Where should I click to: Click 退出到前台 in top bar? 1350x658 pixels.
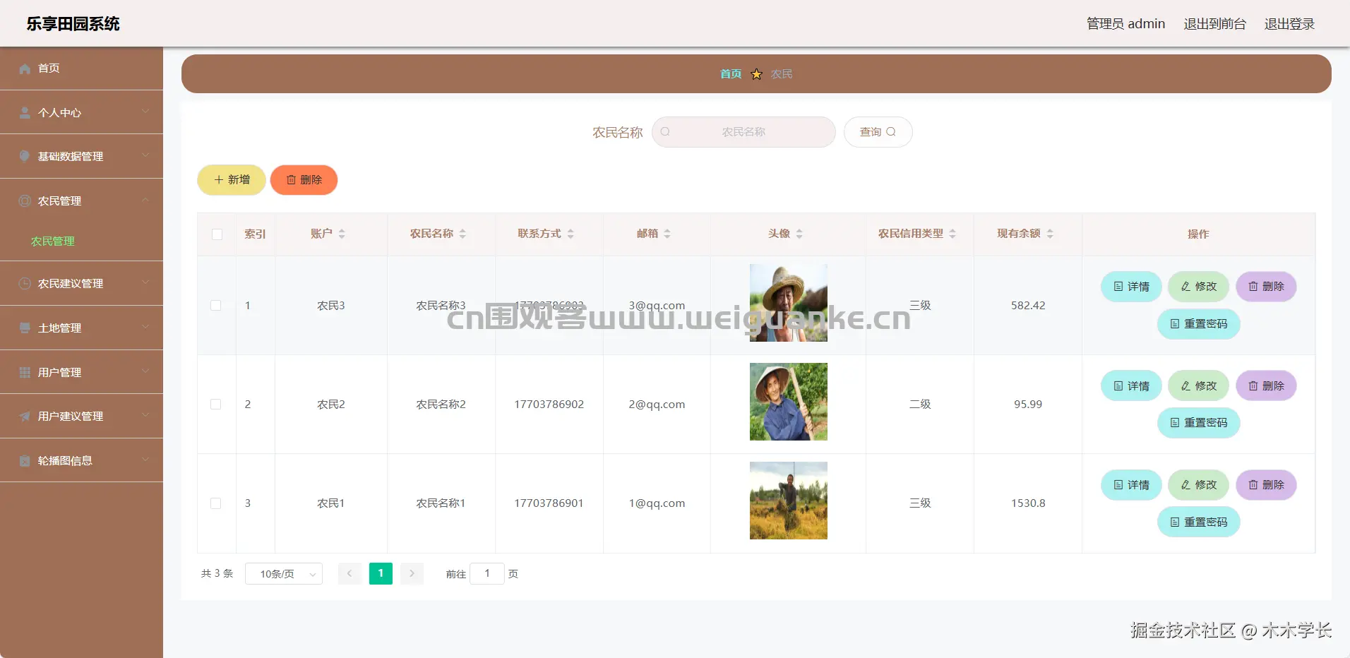[1214, 24]
